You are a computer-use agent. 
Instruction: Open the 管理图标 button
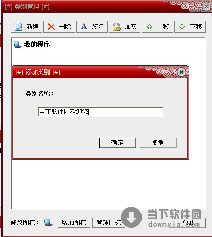click(109, 223)
